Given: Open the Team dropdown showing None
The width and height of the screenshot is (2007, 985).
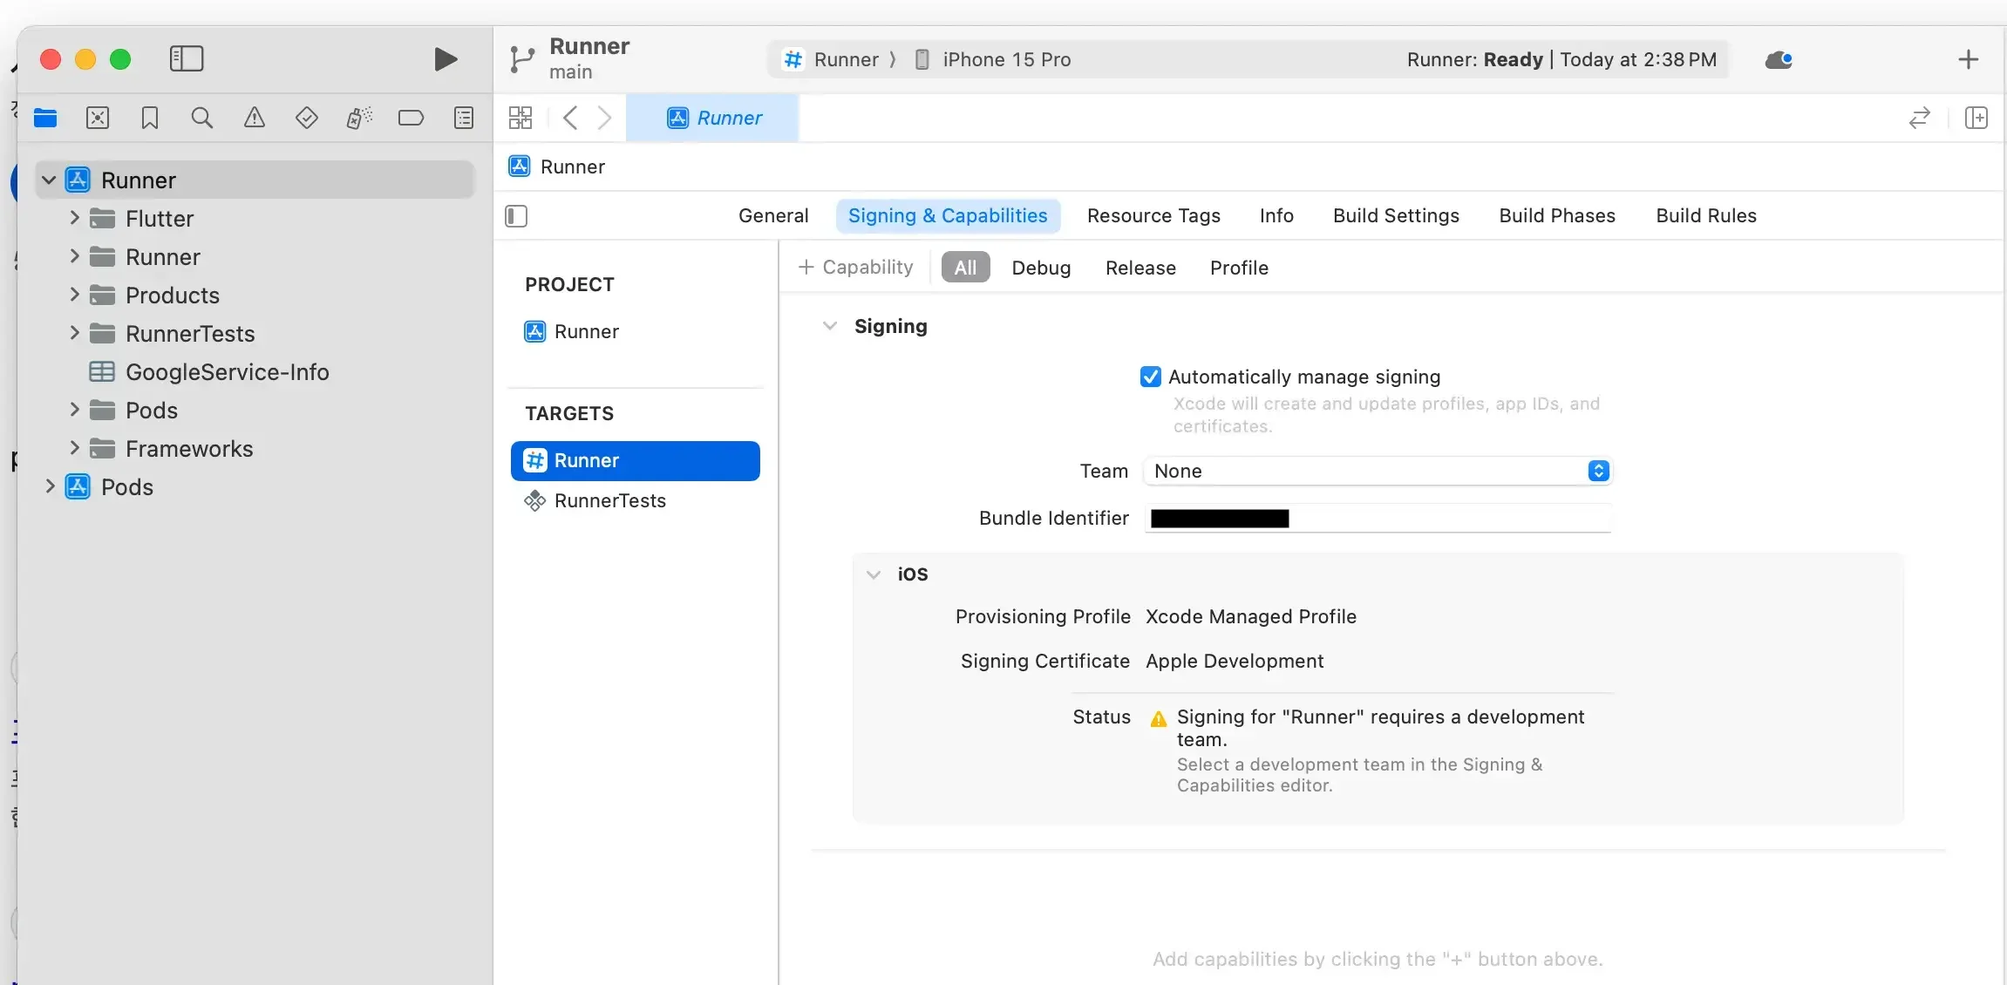Looking at the screenshot, I should coord(1378,471).
